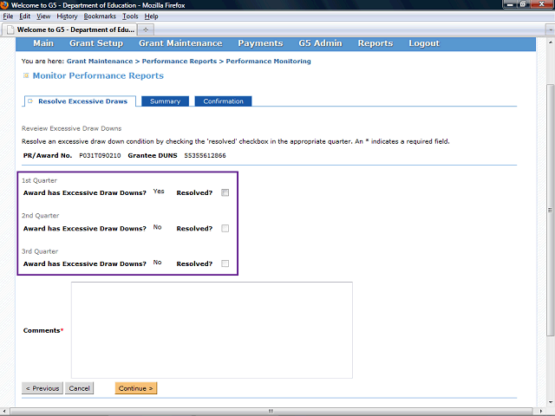This screenshot has height=416, width=555.
Task: Click the Firefox icon in title bar
Action: [4, 5]
